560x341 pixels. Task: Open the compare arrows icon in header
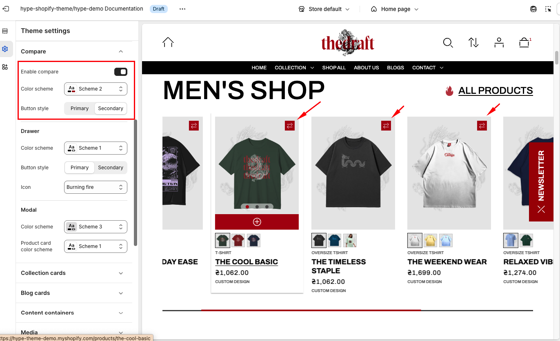(473, 42)
